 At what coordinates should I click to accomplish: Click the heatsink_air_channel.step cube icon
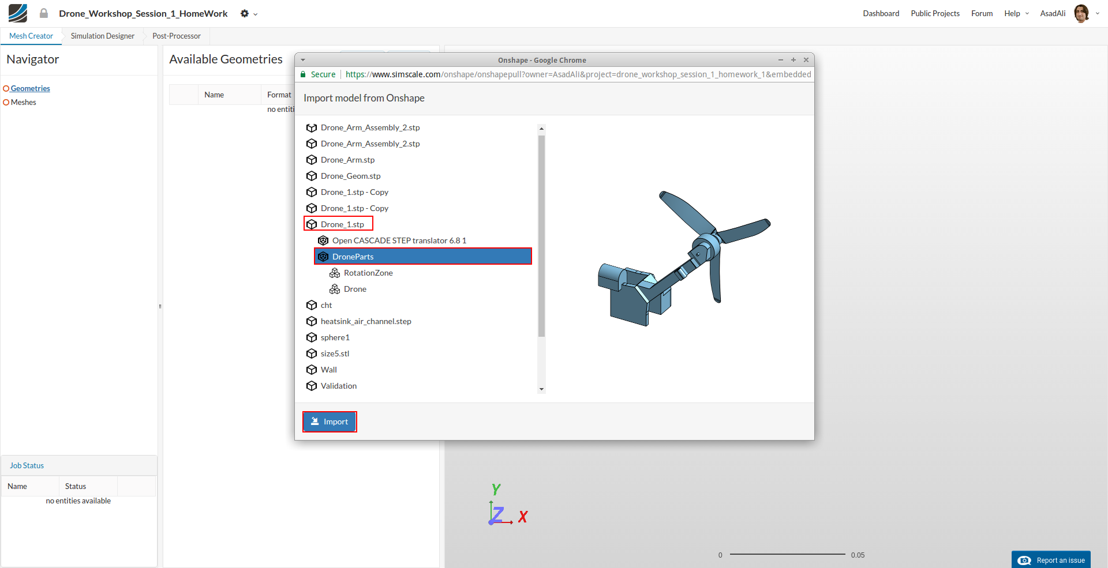(x=312, y=321)
